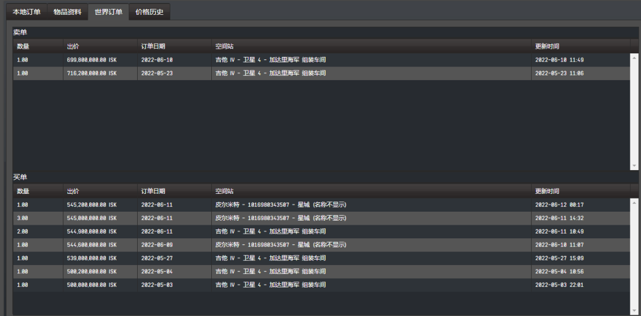Select the 世界订单 tab
641x316 pixels.
(x=109, y=12)
